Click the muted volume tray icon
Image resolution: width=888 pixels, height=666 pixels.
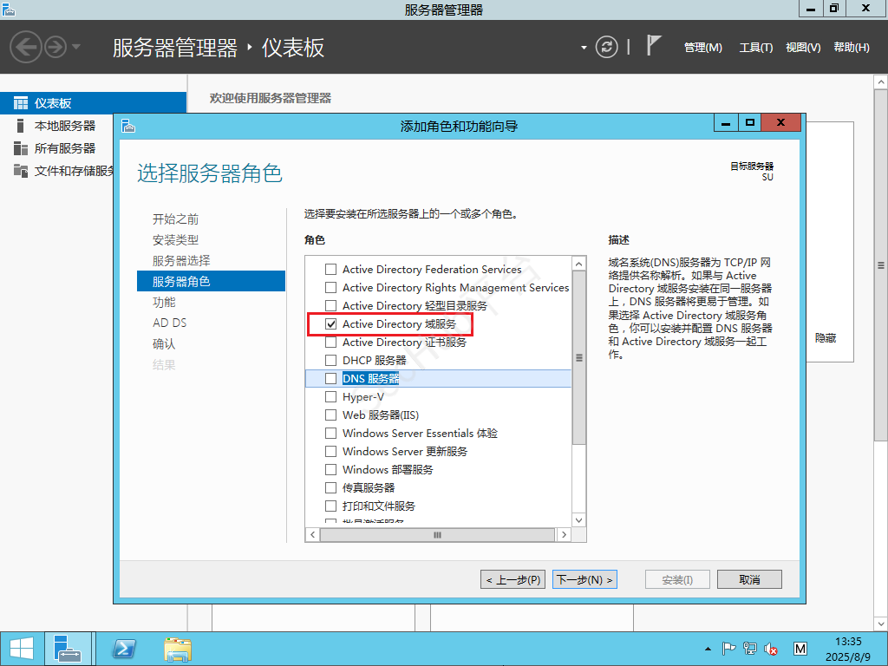[x=770, y=648]
